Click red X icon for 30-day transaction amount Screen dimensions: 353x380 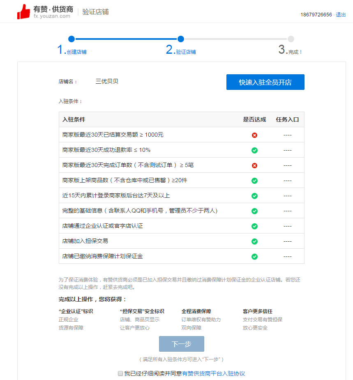tap(254, 135)
